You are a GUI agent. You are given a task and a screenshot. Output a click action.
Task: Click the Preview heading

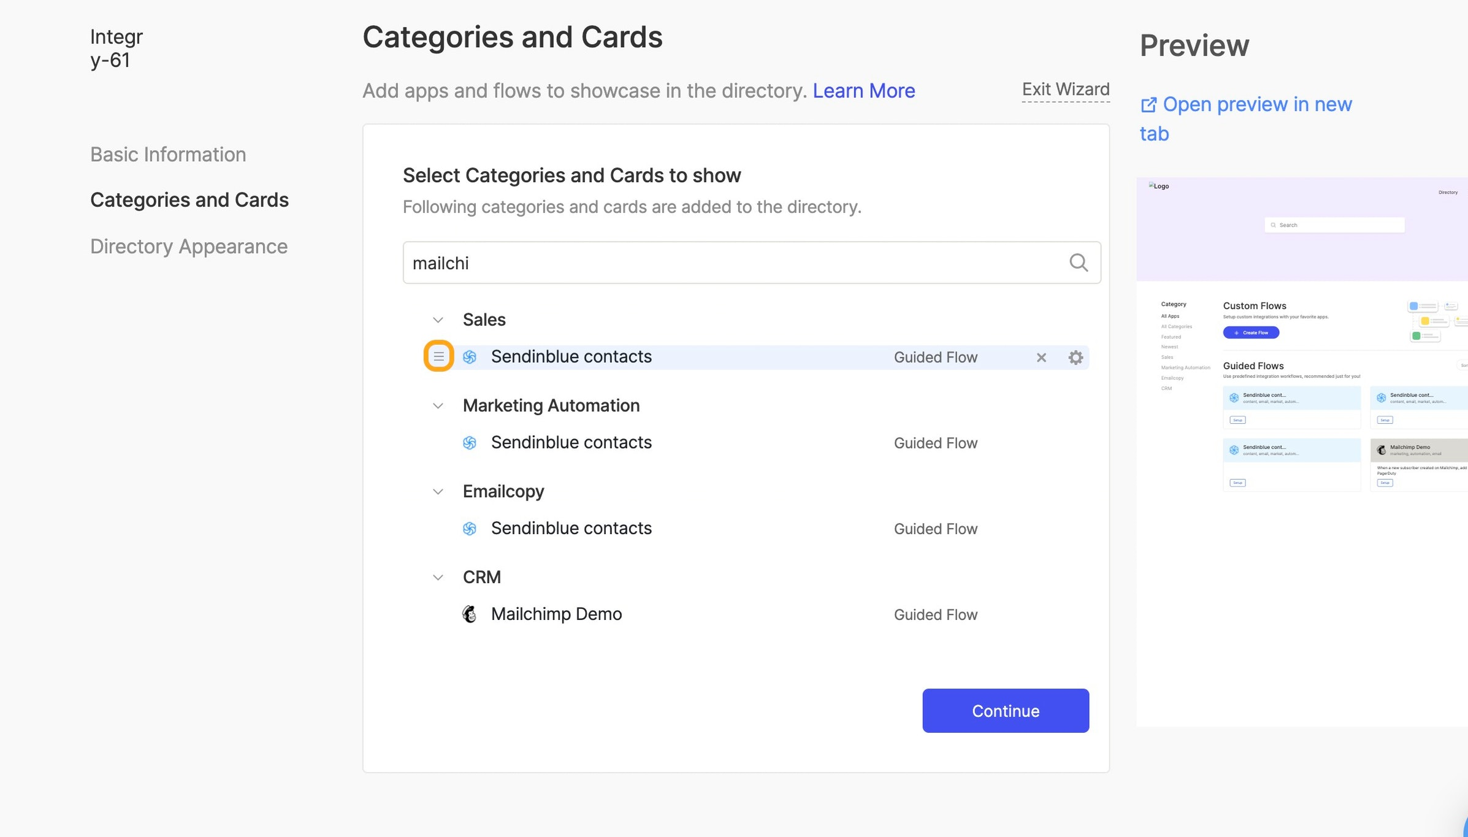click(1194, 45)
